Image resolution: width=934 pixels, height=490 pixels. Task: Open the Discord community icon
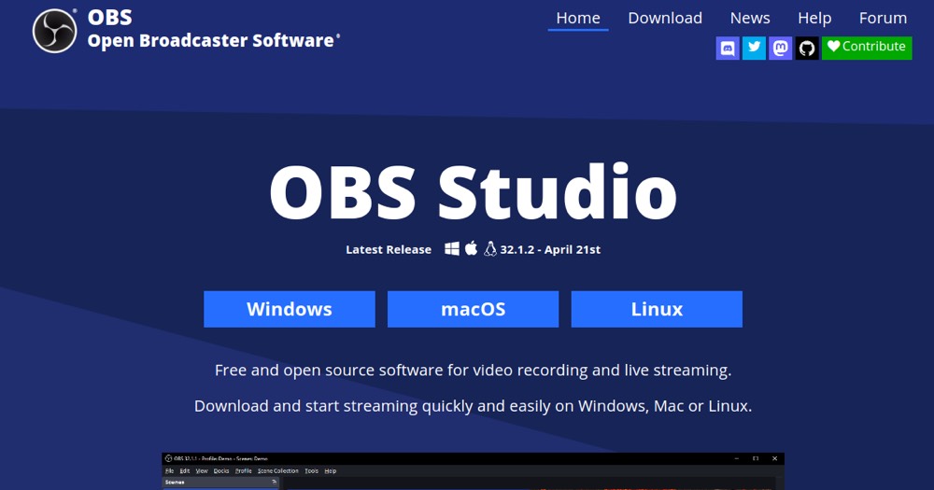(728, 48)
